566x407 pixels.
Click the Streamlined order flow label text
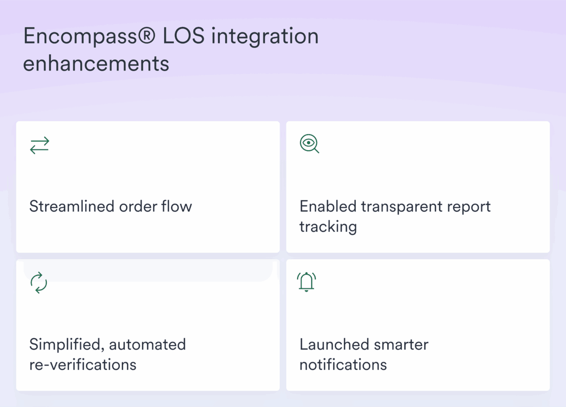[111, 206]
